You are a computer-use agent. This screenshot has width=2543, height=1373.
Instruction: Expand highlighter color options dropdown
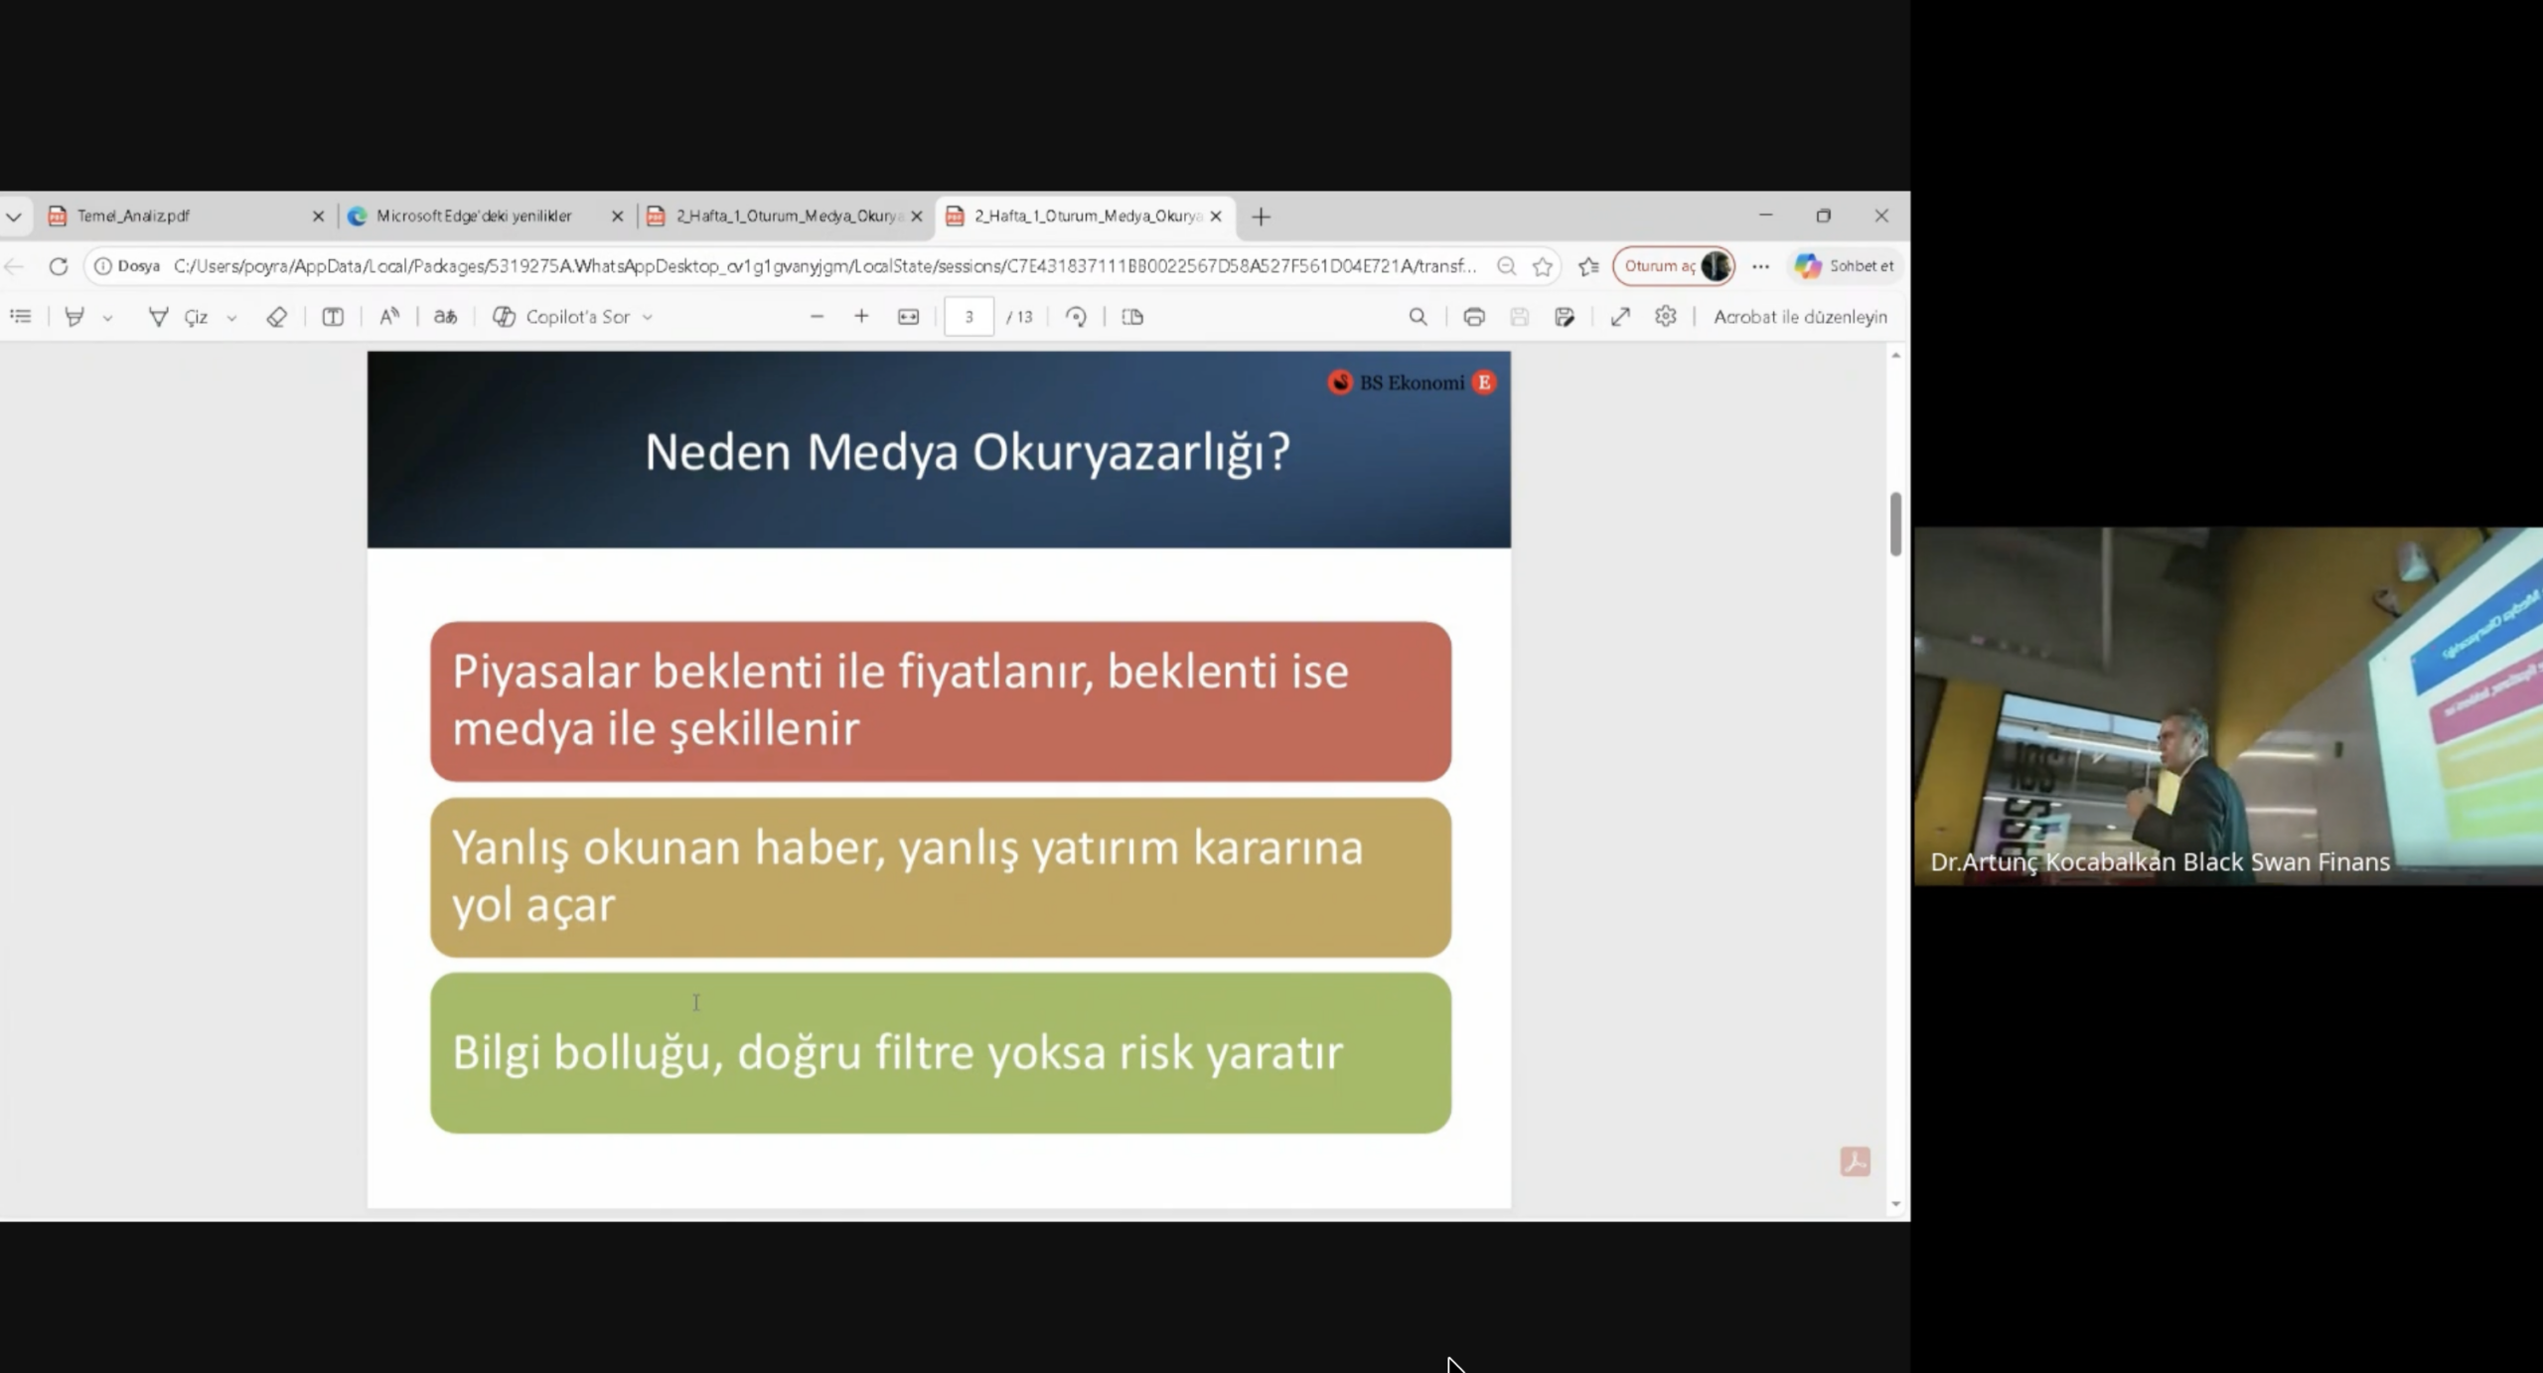pos(107,318)
